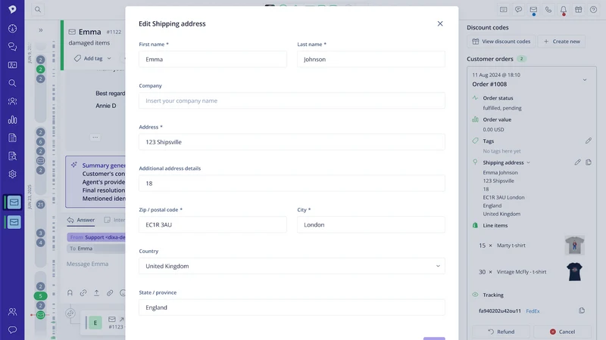Edit the First name field containing Emma
The height and width of the screenshot is (340, 606).
click(213, 60)
